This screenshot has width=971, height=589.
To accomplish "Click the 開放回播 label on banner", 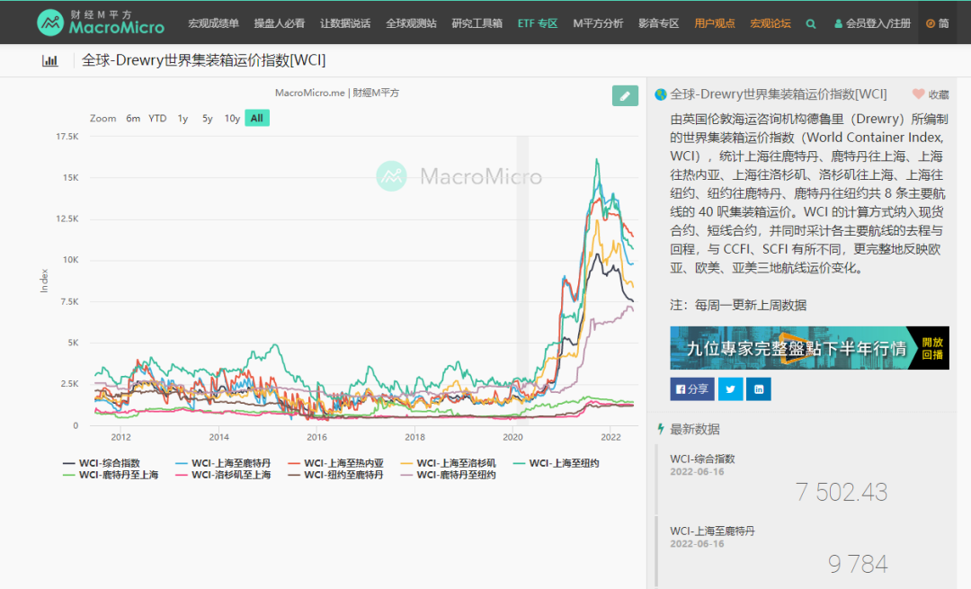I will [x=932, y=348].
